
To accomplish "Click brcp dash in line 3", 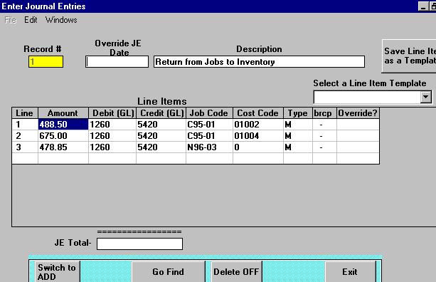I will click(324, 147).
